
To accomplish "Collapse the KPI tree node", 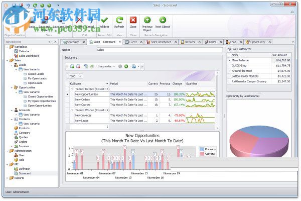I will [7, 164].
